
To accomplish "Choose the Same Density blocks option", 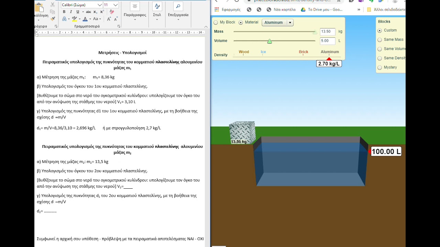I will tap(380, 58).
